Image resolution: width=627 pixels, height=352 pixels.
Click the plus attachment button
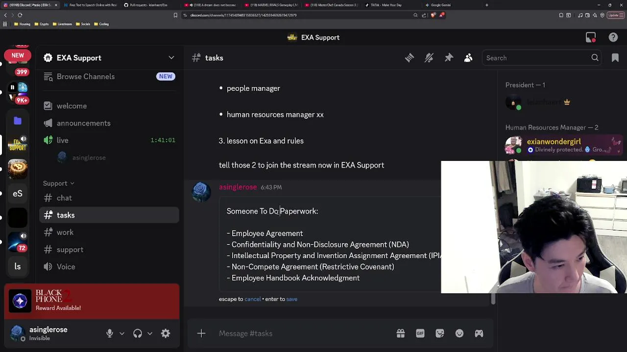[x=201, y=333]
